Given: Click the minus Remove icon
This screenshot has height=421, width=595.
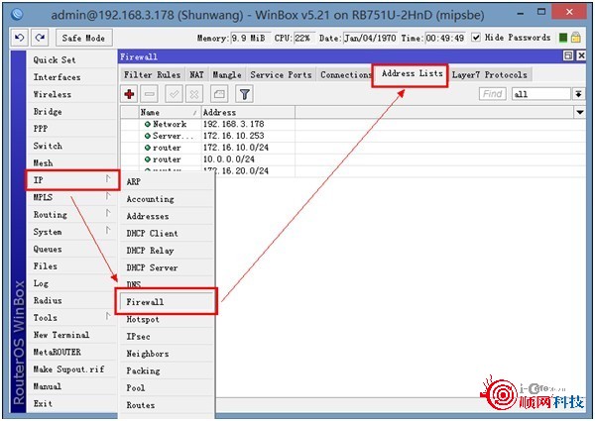Looking at the screenshot, I should [x=150, y=94].
